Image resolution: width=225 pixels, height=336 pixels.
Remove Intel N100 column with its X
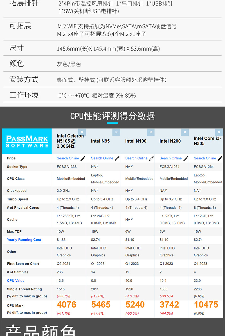click(151, 132)
